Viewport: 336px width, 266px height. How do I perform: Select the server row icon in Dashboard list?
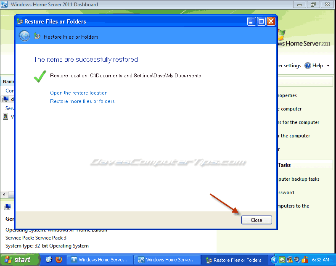[5, 116]
